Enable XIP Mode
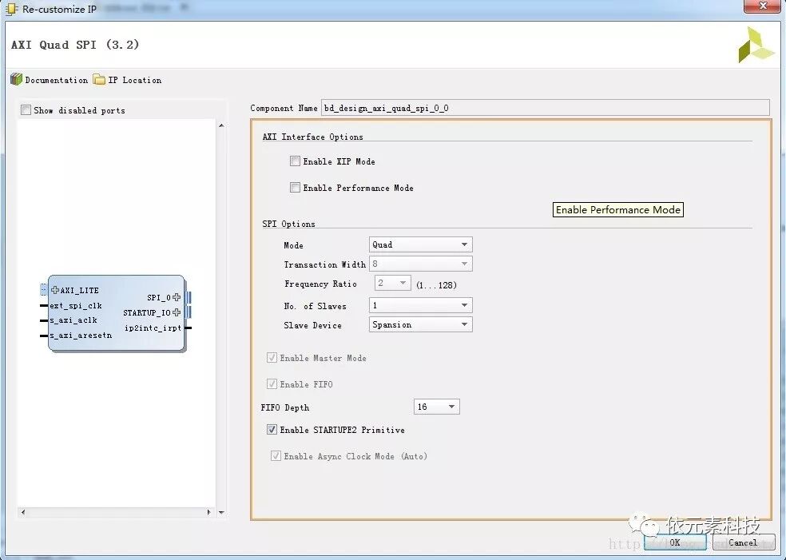The height and width of the screenshot is (560, 786). point(296,161)
